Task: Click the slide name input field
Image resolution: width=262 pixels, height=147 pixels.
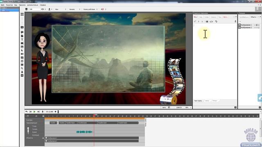Action: (35, 9)
